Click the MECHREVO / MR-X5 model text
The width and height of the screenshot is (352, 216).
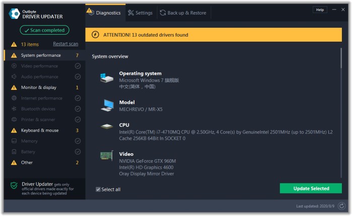(141, 110)
